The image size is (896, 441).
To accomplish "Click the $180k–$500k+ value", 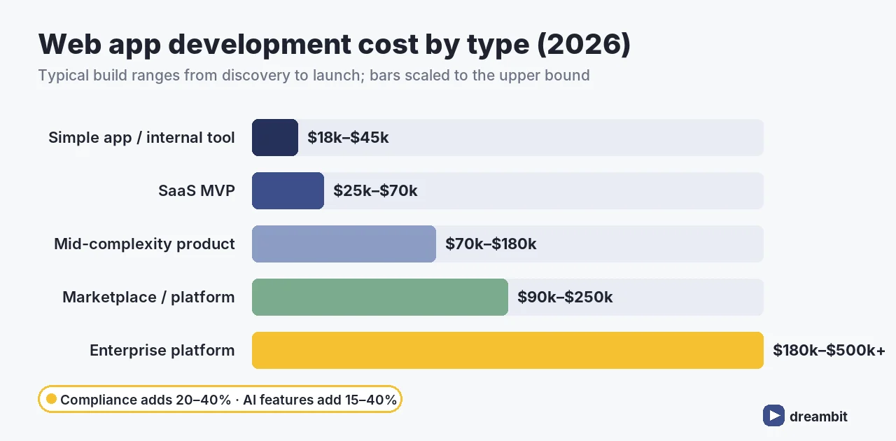I will click(x=829, y=351).
